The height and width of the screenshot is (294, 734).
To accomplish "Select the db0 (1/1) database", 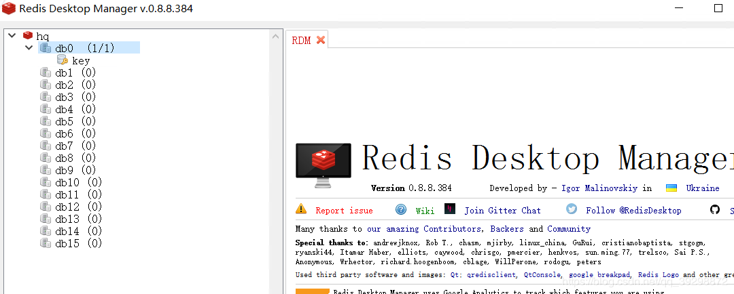I will (89, 47).
